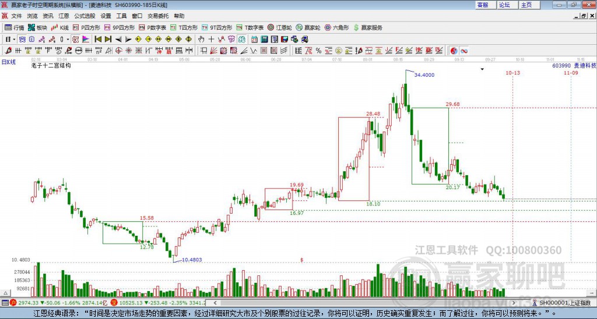Select the hand pan tool
This screenshot has width=597, height=319.
tap(201, 39)
